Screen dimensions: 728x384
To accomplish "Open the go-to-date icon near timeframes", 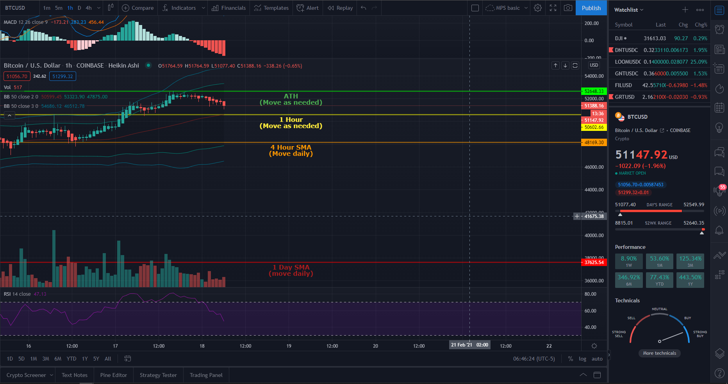I will 127,359.
